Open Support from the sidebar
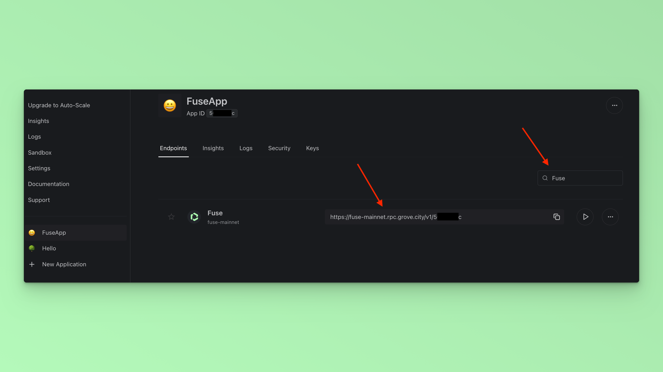The width and height of the screenshot is (663, 372). tap(39, 200)
